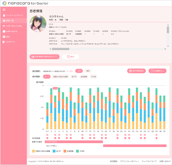Click the green その他 legend swatch
The image size is (172, 165).
(x=77, y=151)
